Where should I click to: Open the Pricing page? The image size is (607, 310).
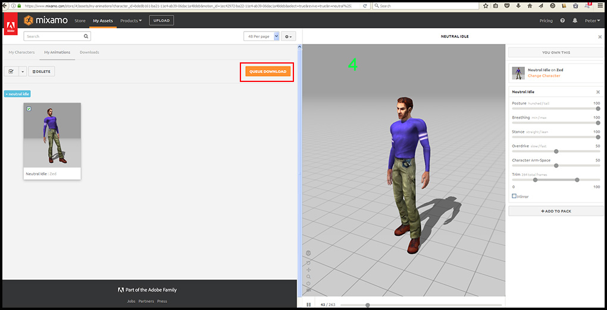click(x=546, y=20)
